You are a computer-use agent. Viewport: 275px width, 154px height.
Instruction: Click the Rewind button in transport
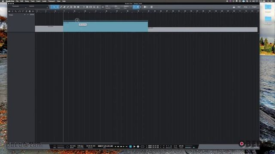118,146
